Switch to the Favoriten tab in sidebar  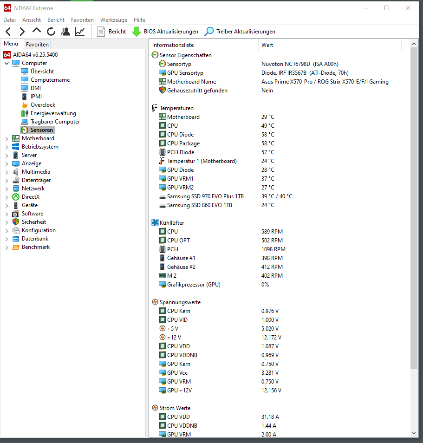[x=37, y=45]
